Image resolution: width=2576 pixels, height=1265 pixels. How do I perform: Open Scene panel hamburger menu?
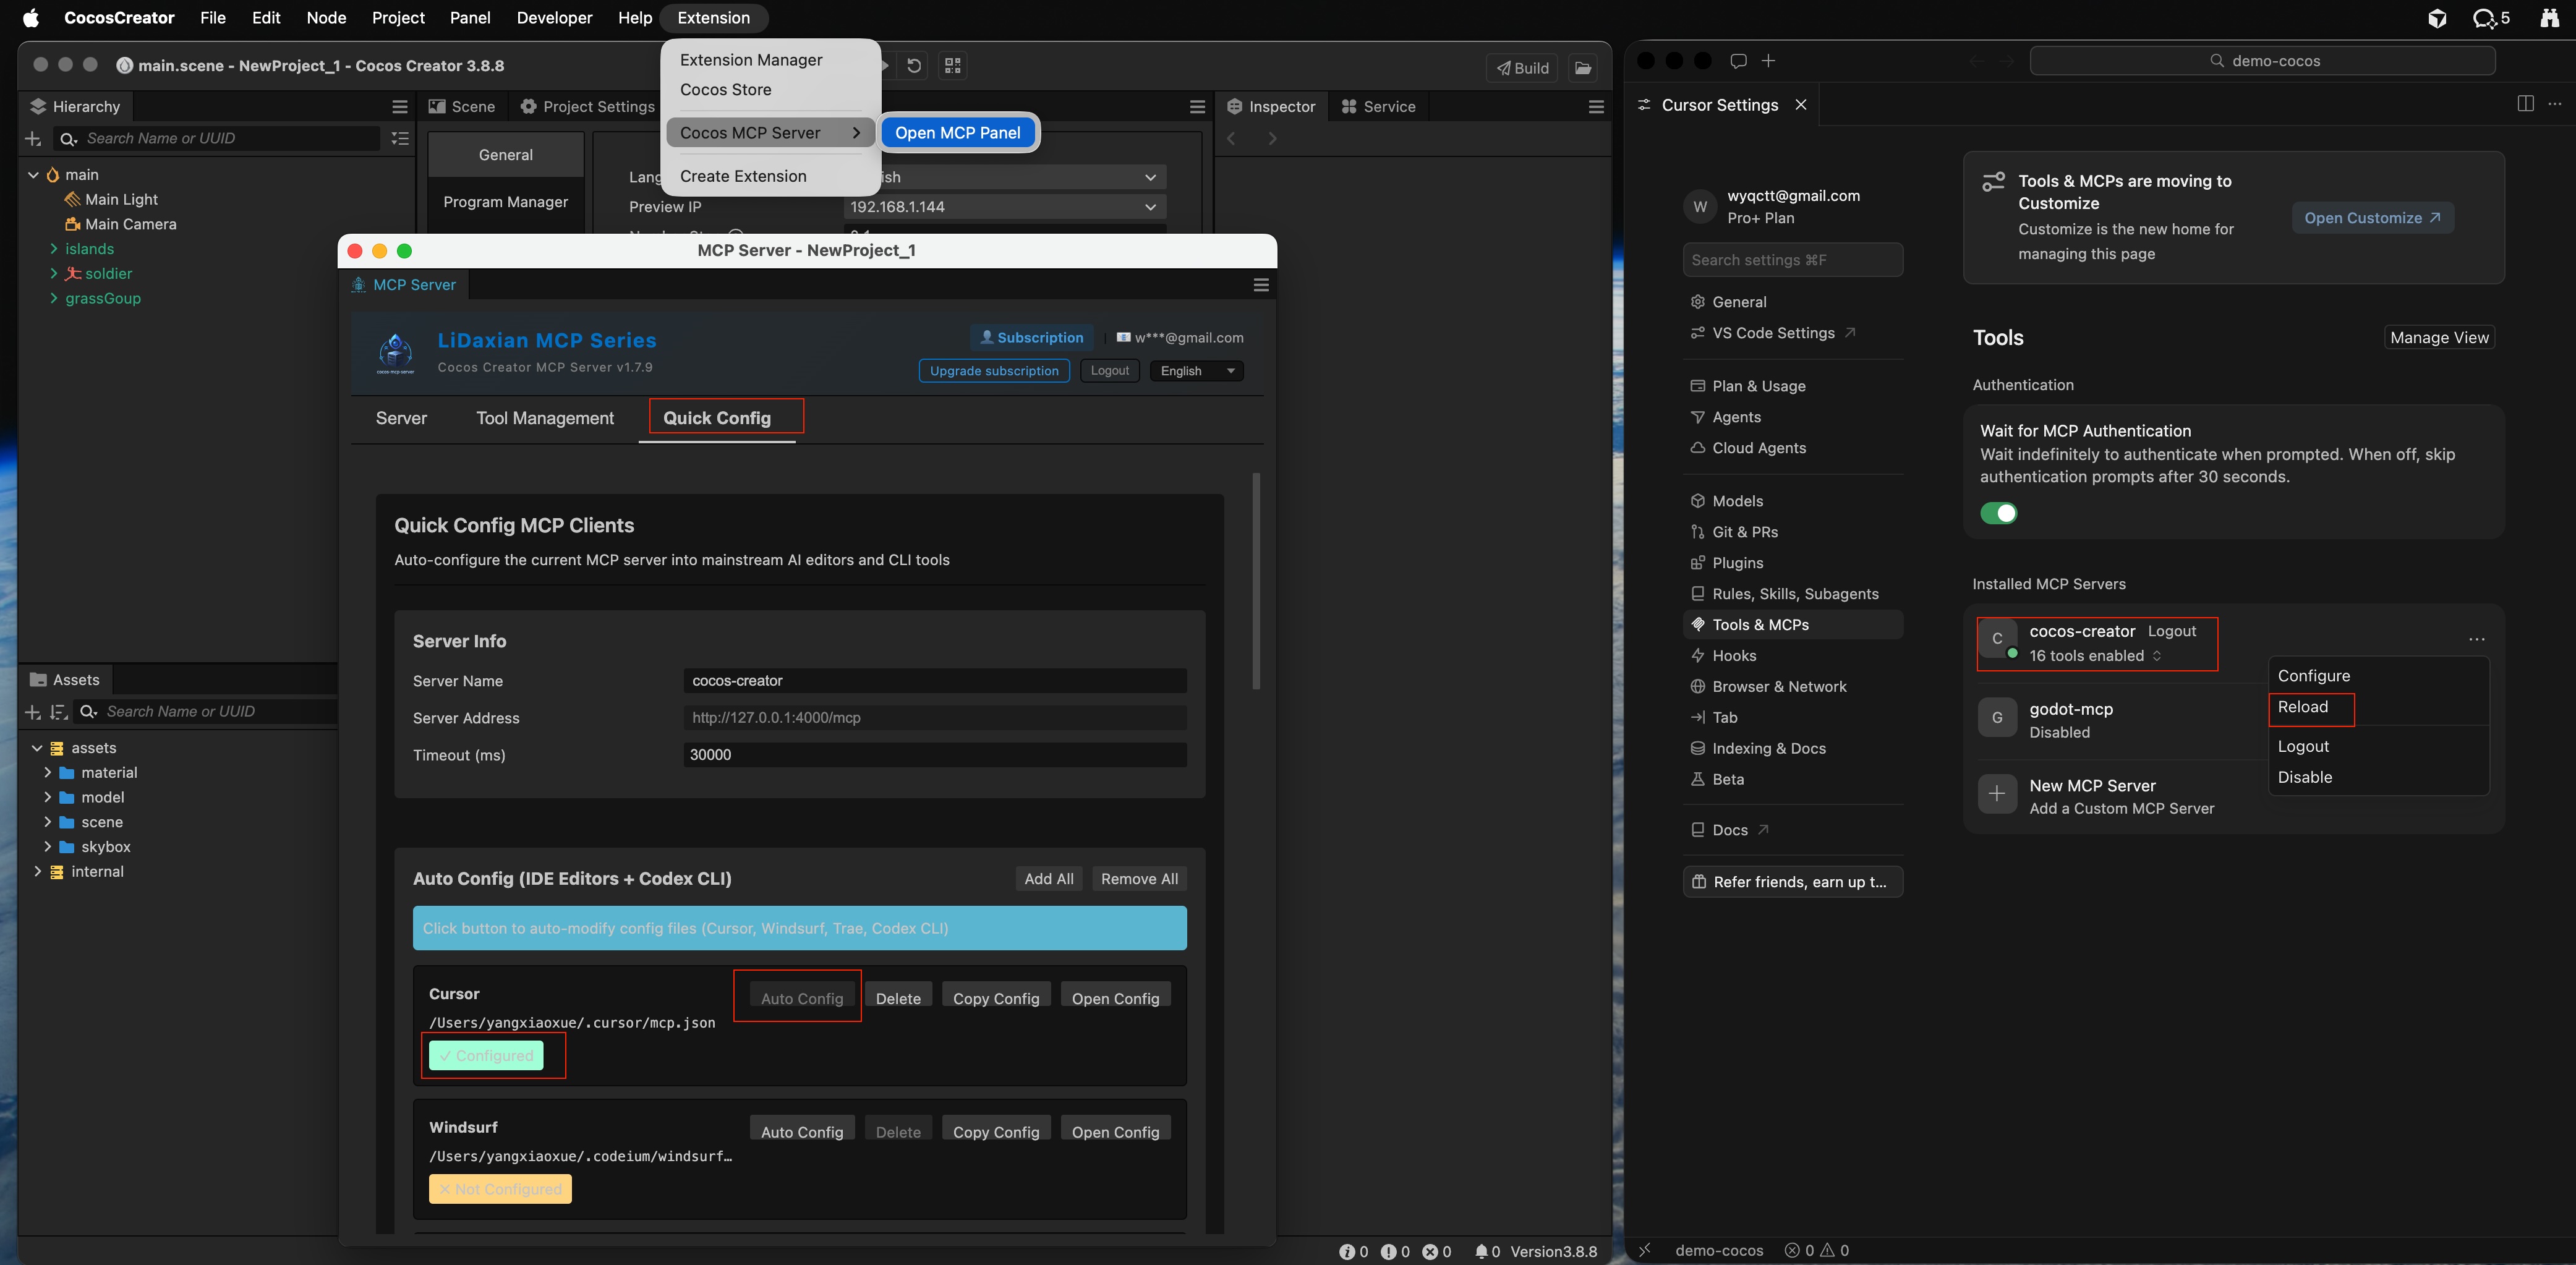[x=1197, y=107]
